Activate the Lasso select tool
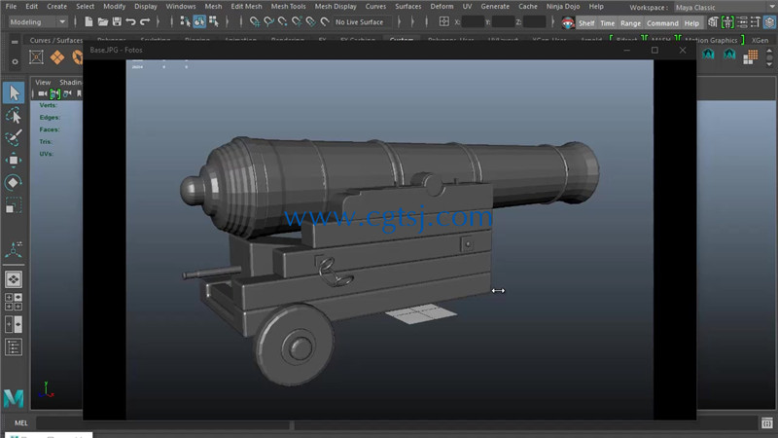Viewport: 778px width, 438px height. pos(14,116)
